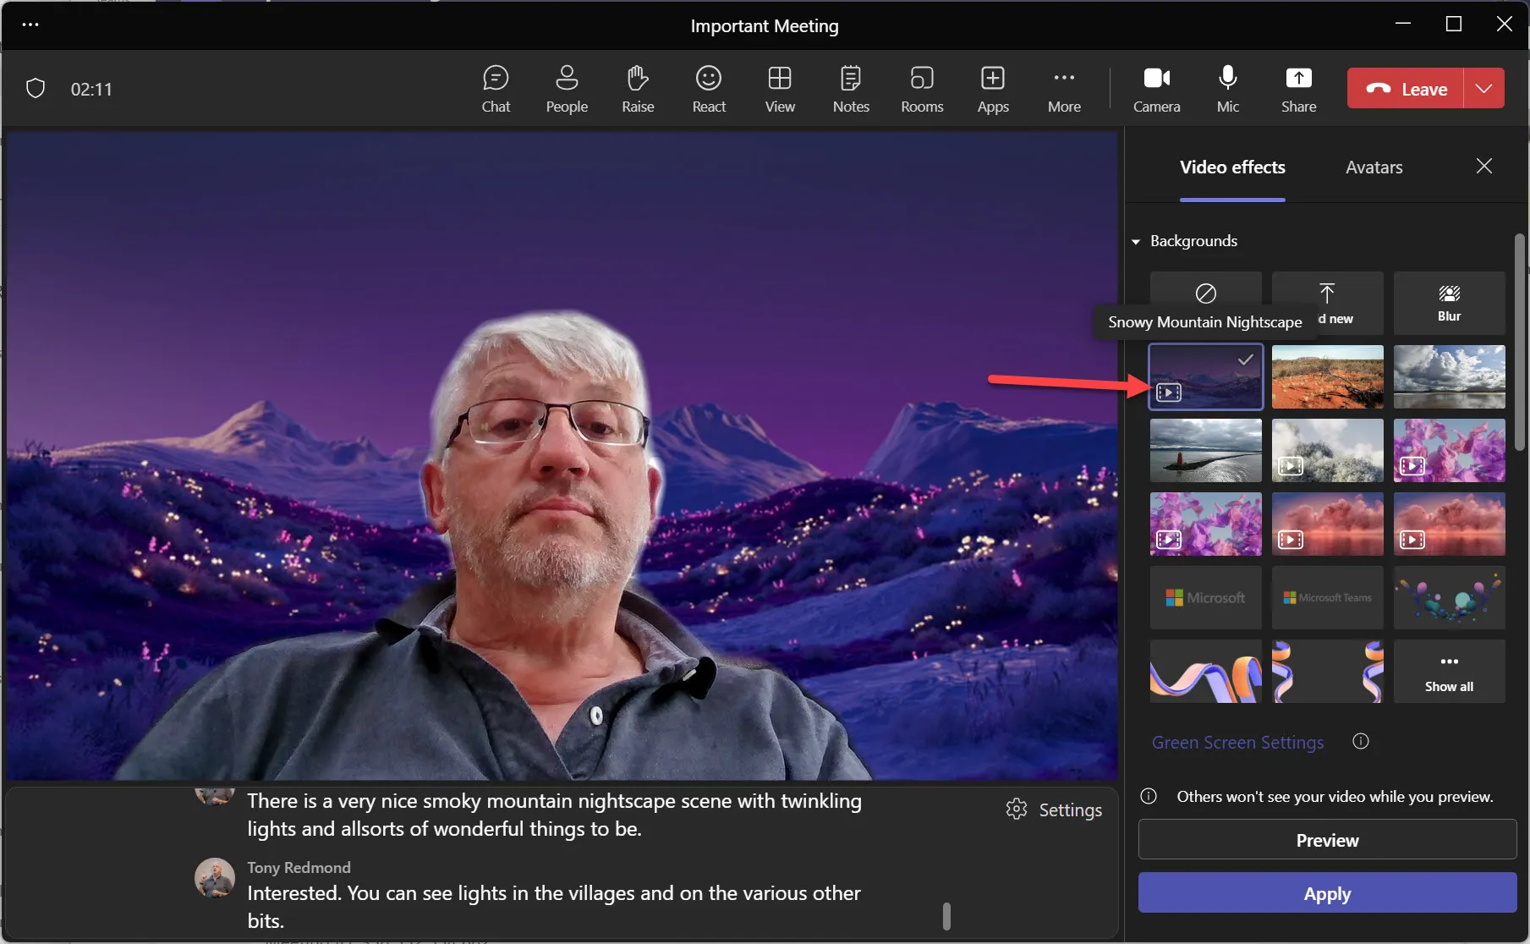Viewport: 1530px width, 944px height.
Task: Open Green Screen Settings link
Action: (x=1237, y=743)
